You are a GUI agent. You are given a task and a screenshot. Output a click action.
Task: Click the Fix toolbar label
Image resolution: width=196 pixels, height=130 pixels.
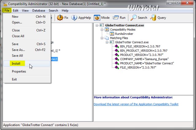(66, 18)
